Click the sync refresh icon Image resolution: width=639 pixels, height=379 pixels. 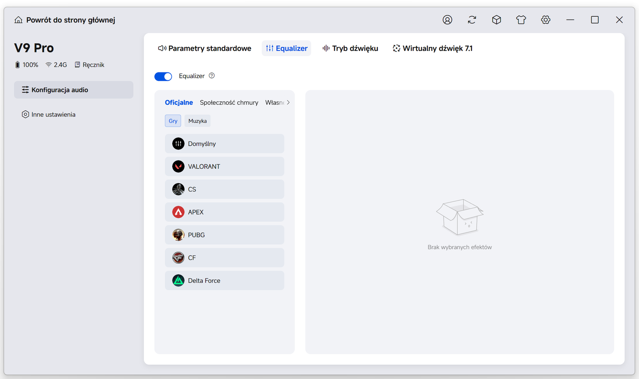click(472, 20)
